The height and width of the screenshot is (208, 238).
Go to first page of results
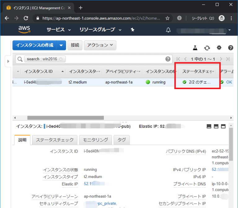(178, 59)
